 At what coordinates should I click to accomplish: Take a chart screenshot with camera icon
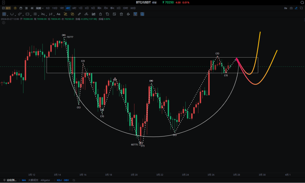pos(291,8)
